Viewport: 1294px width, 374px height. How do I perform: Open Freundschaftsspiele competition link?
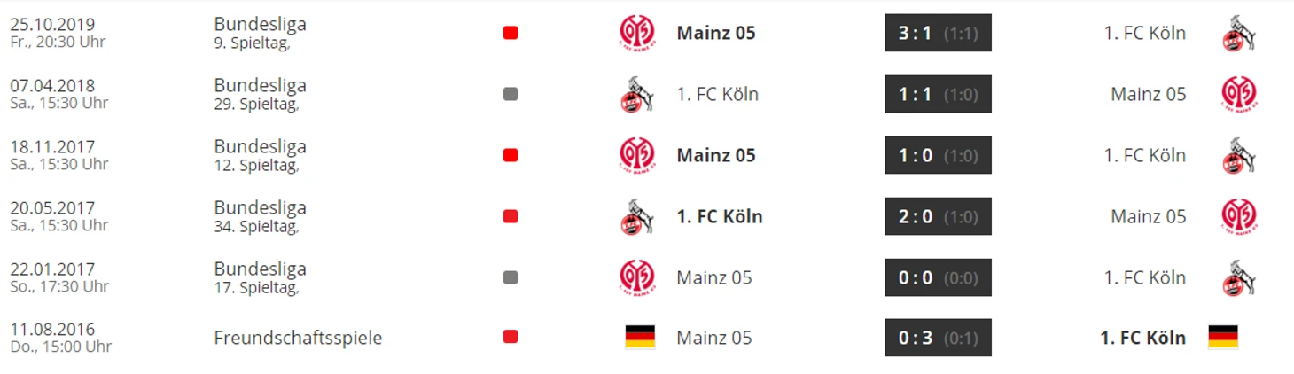point(298,339)
